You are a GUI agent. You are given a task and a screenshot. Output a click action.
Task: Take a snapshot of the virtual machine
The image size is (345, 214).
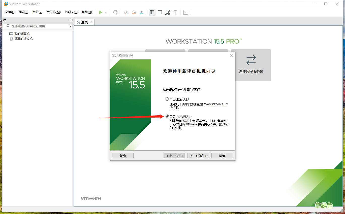[x=126, y=12]
